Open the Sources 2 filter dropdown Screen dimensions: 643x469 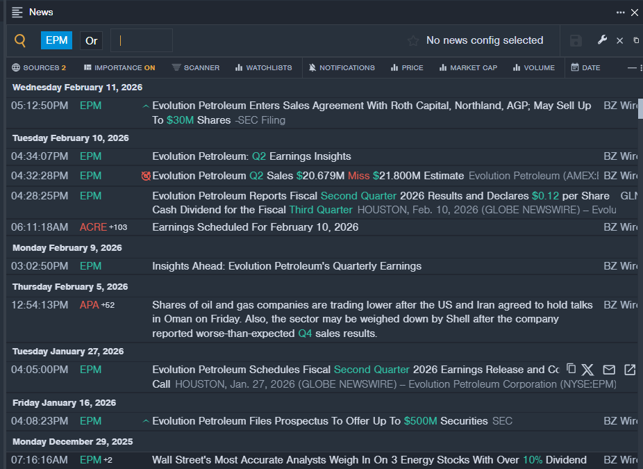39,67
